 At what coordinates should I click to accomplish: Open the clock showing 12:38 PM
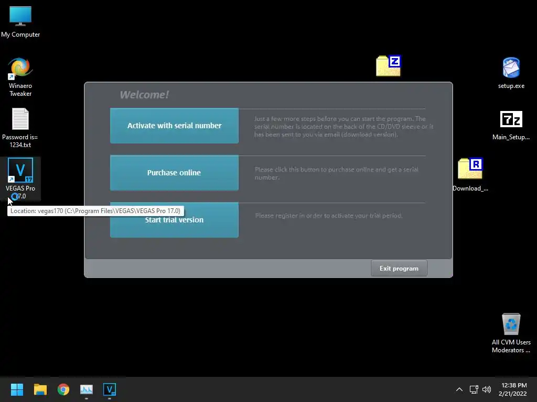(x=513, y=389)
